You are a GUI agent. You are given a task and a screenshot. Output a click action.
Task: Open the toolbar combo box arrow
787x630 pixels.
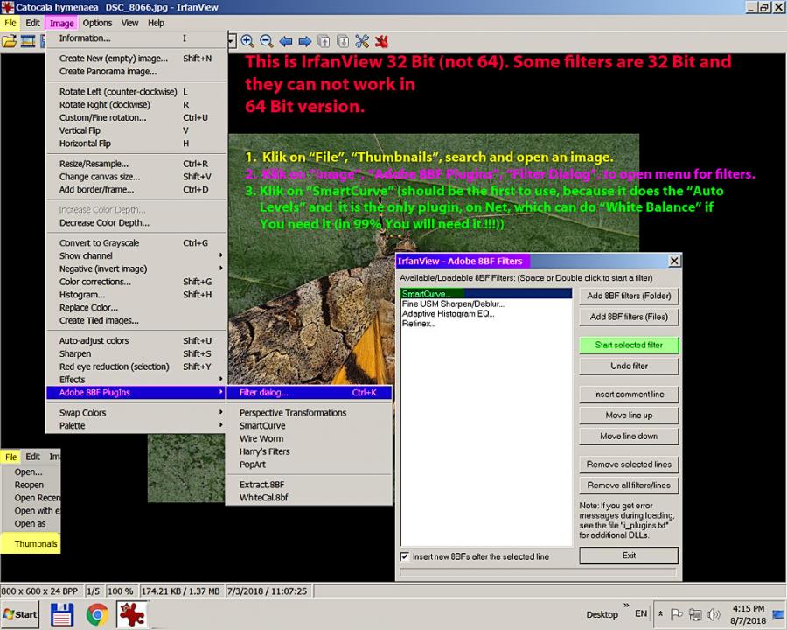click(232, 41)
